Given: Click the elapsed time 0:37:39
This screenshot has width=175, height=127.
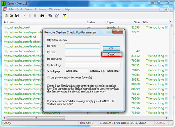Looking at the screenshot, I should click(160, 123).
